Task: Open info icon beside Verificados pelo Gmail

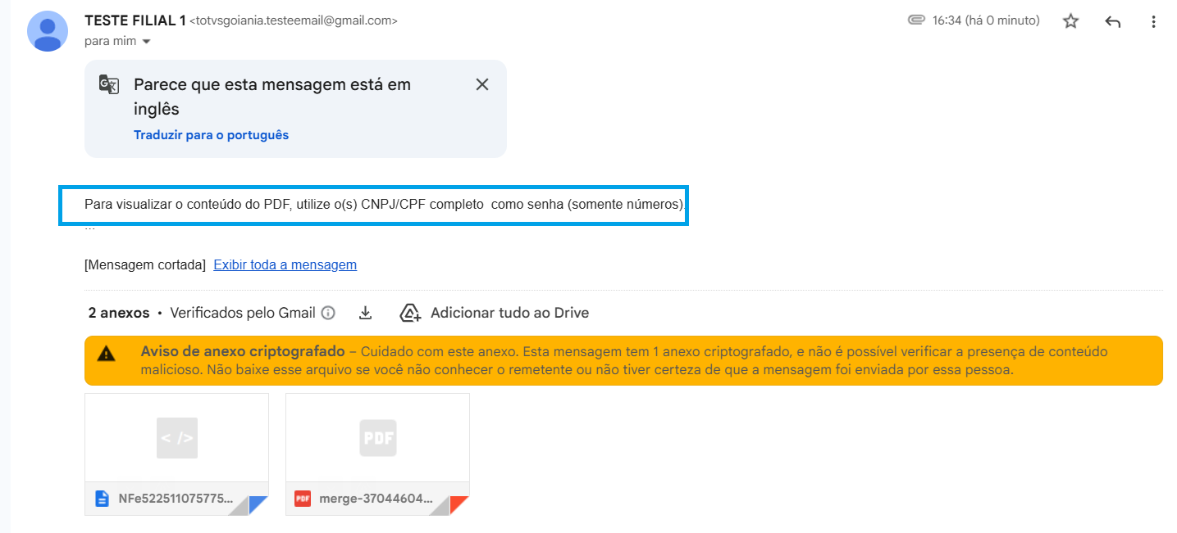Action: click(328, 313)
